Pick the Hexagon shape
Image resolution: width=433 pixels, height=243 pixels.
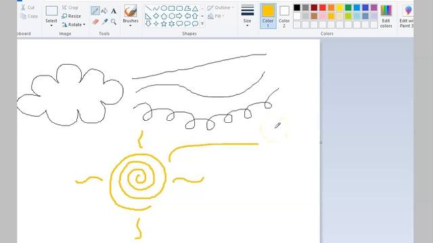(x=171, y=16)
